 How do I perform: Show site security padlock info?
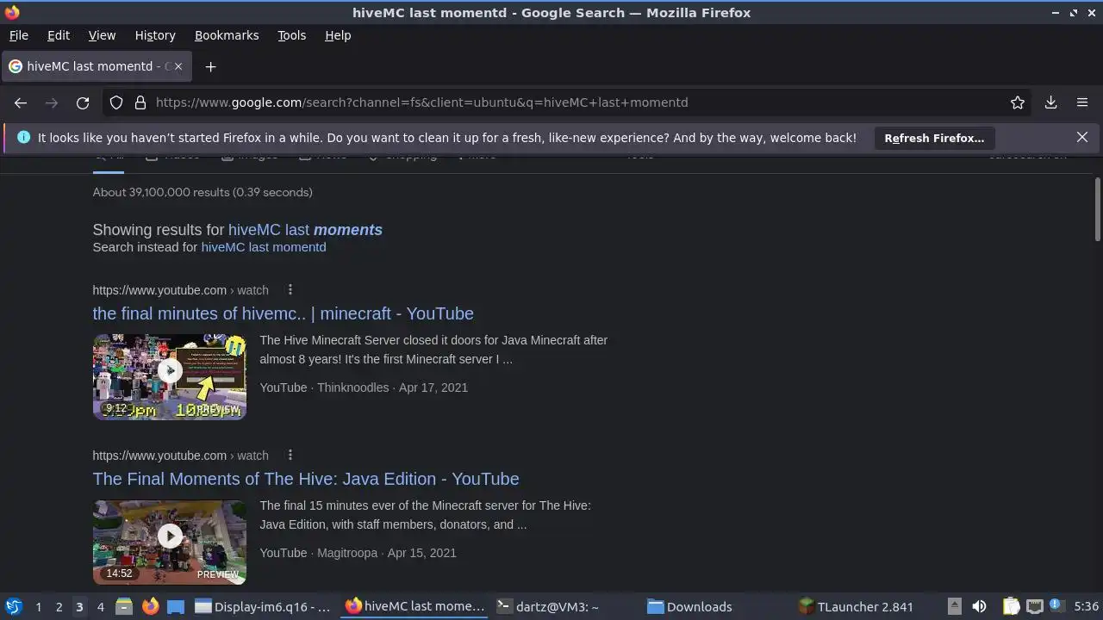(140, 102)
